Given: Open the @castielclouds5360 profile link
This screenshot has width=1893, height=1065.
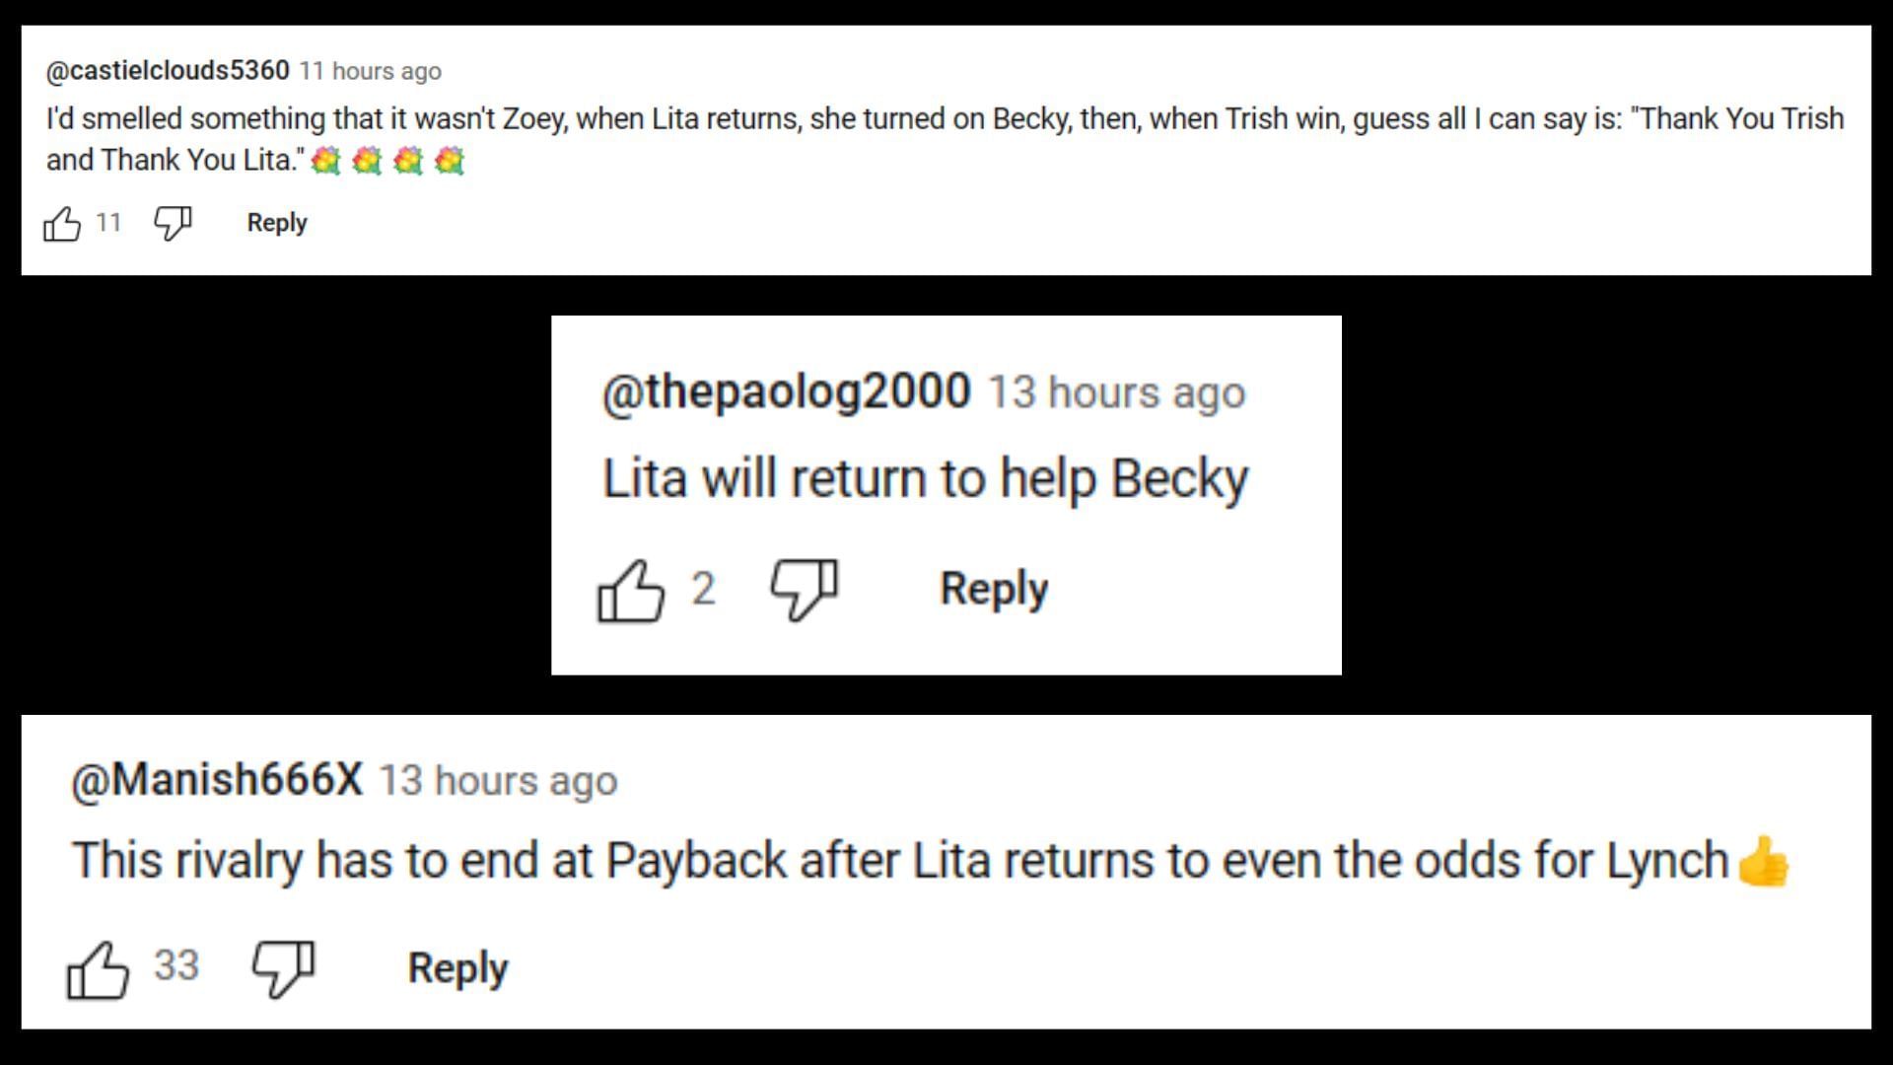Looking at the screenshot, I should [168, 71].
